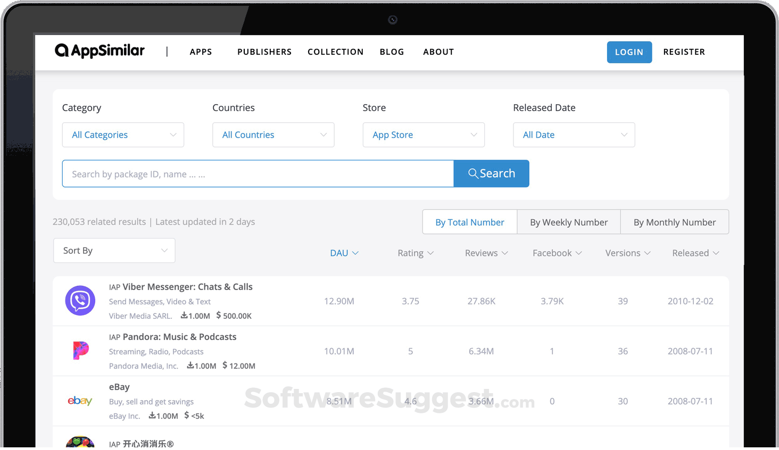Click the download count icon beside Viber Media SARL
Viewport: 779px width, 450px height.
tap(183, 316)
